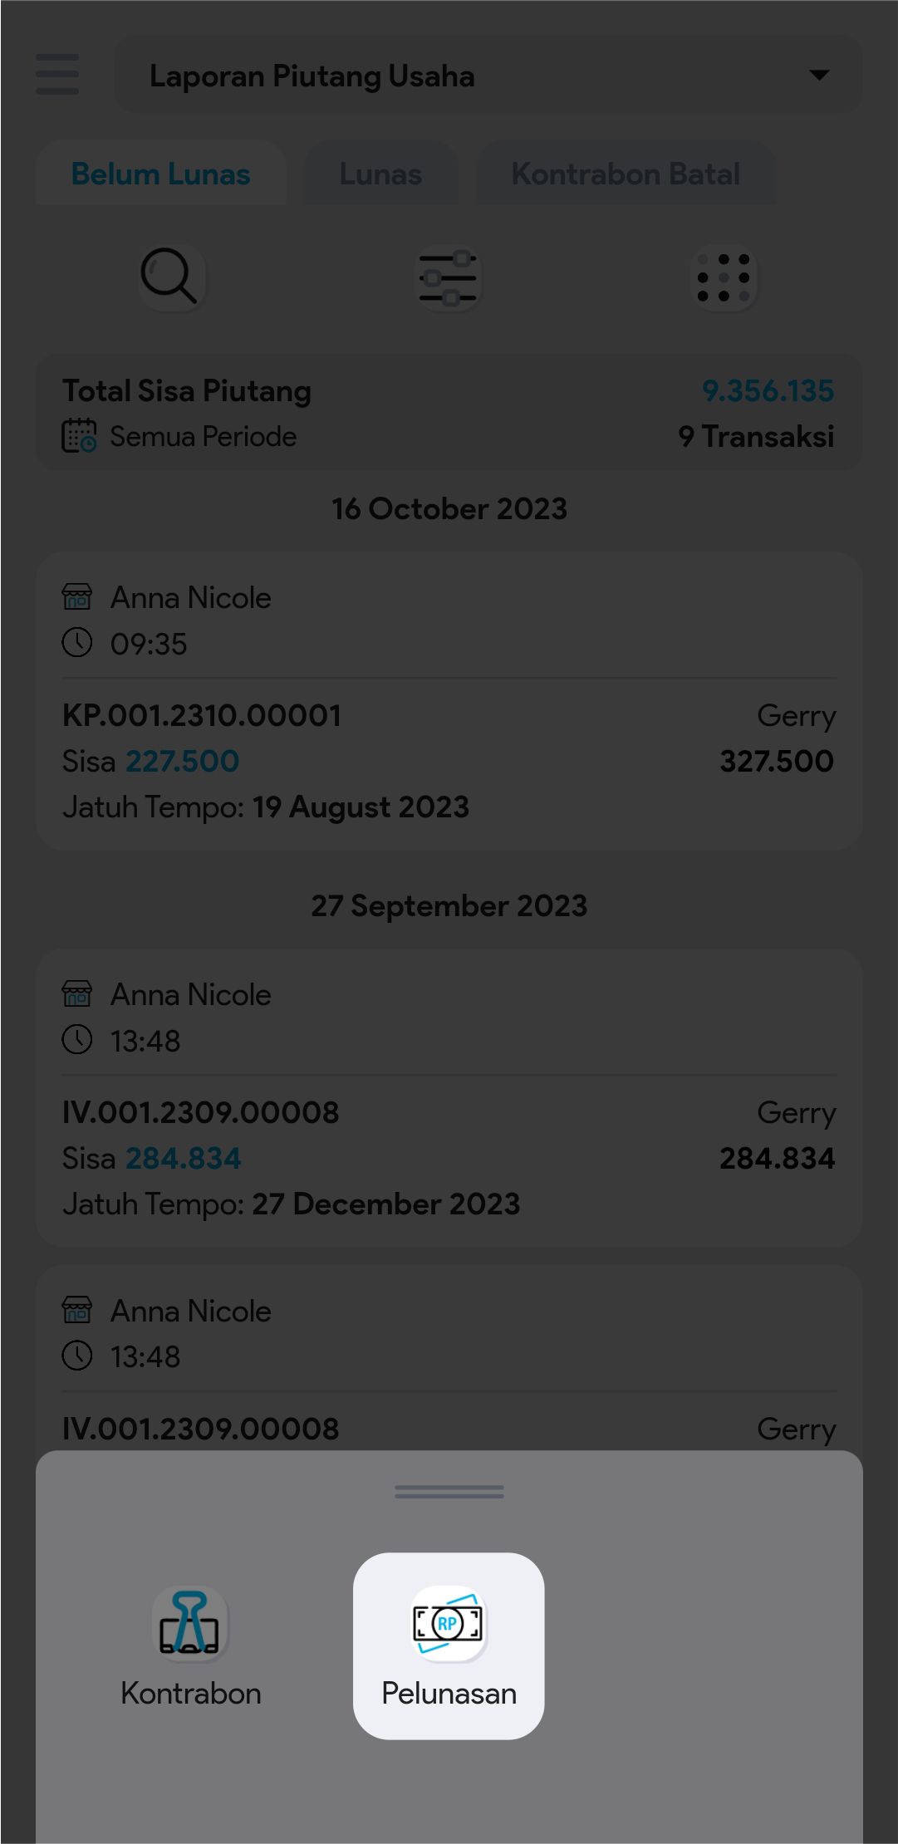Select the Kontrabon binder clip icon
Screen dimensions: 898x1844
[190, 1623]
